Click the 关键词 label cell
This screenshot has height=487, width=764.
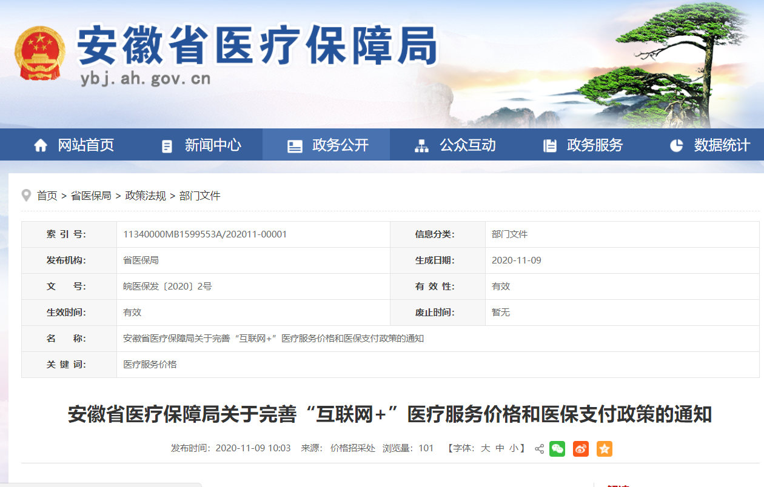click(x=69, y=365)
